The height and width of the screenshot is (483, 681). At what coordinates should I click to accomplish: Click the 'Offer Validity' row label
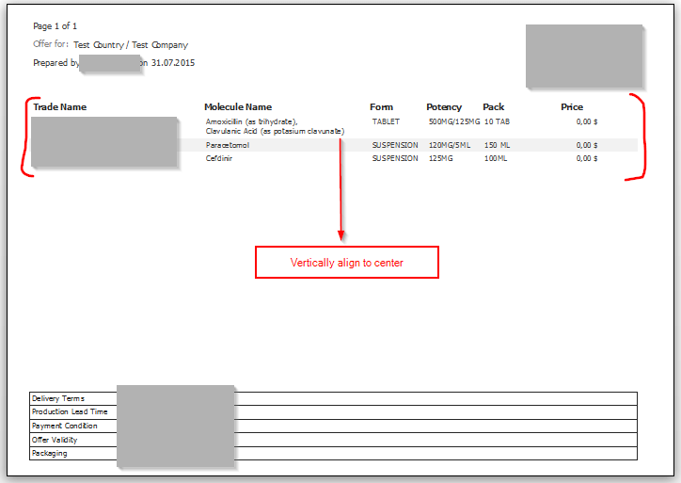coord(55,440)
